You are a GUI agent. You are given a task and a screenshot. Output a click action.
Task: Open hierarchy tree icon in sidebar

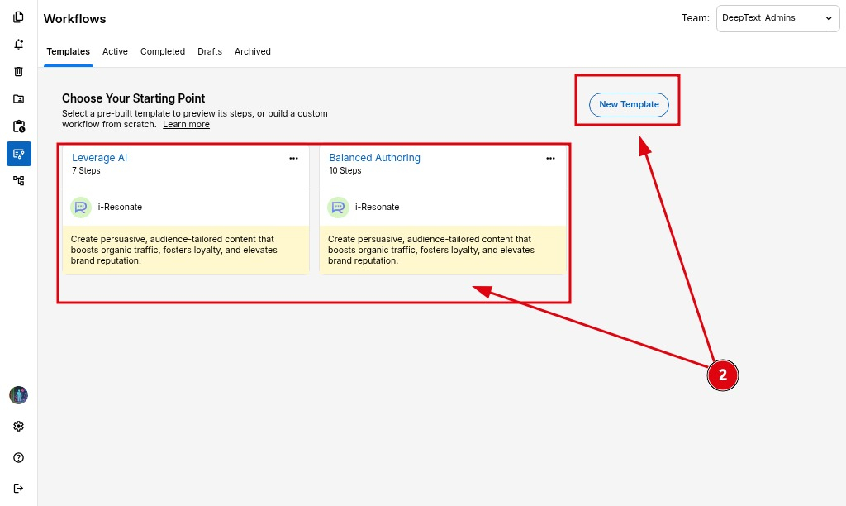click(18, 180)
